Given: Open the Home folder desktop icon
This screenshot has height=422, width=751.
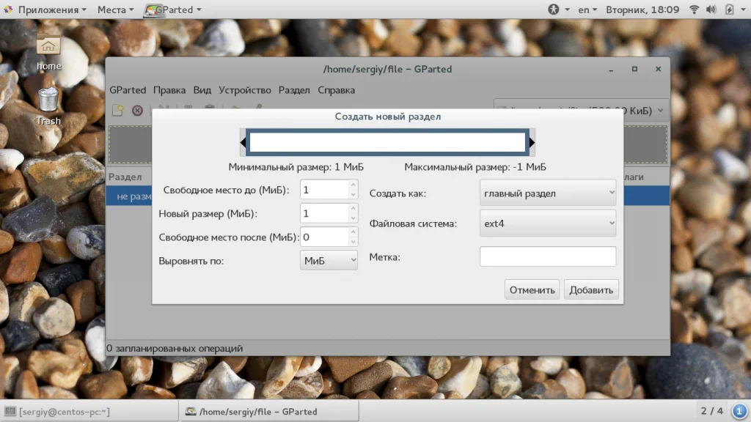Looking at the screenshot, I should (x=48, y=53).
